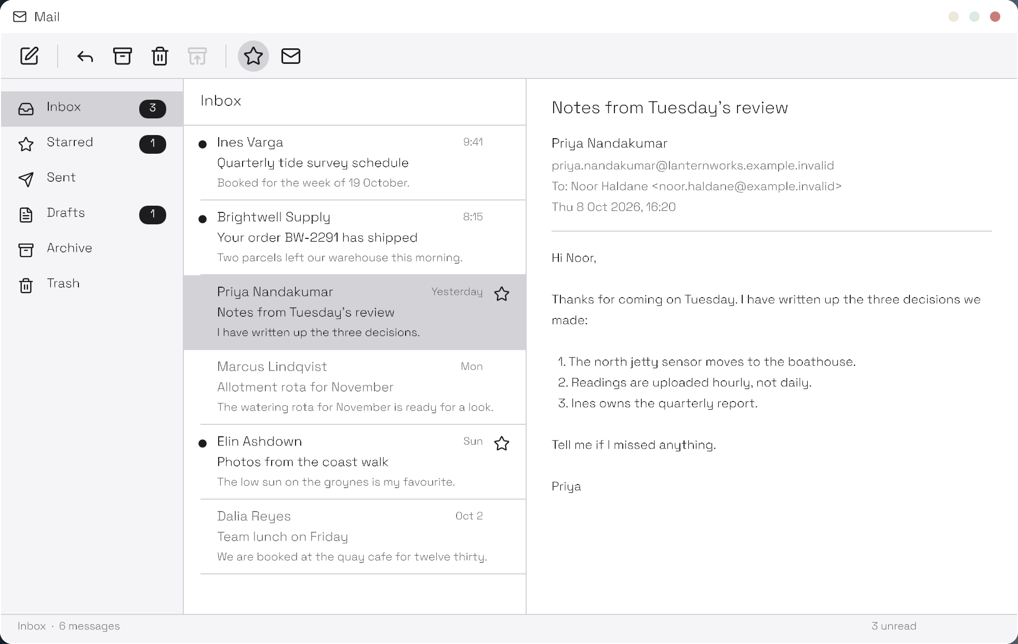Go to the Sent folder
The width and height of the screenshot is (1018, 644).
(92, 179)
